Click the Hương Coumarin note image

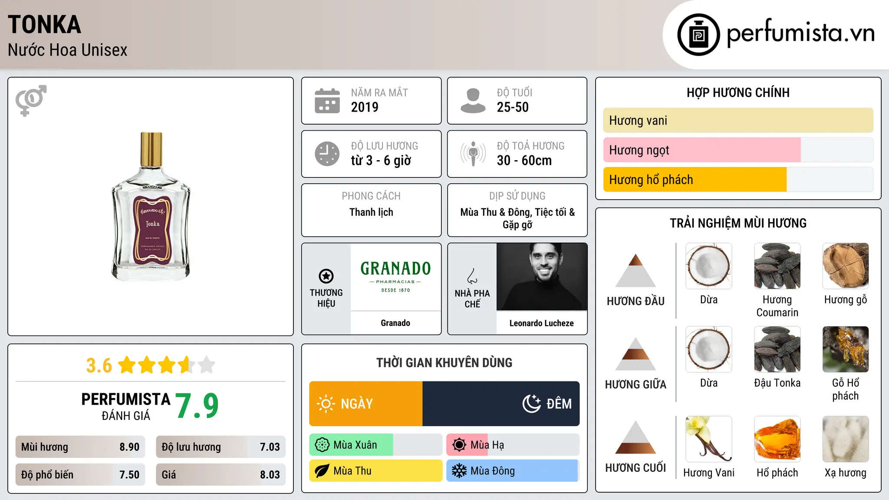tap(777, 266)
